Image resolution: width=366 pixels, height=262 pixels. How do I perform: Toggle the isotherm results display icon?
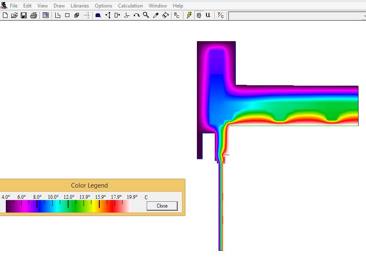pyautogui.click(x=199, y=15)
